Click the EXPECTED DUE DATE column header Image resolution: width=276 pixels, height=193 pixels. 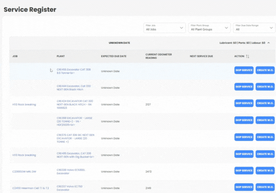pos(114,56)
